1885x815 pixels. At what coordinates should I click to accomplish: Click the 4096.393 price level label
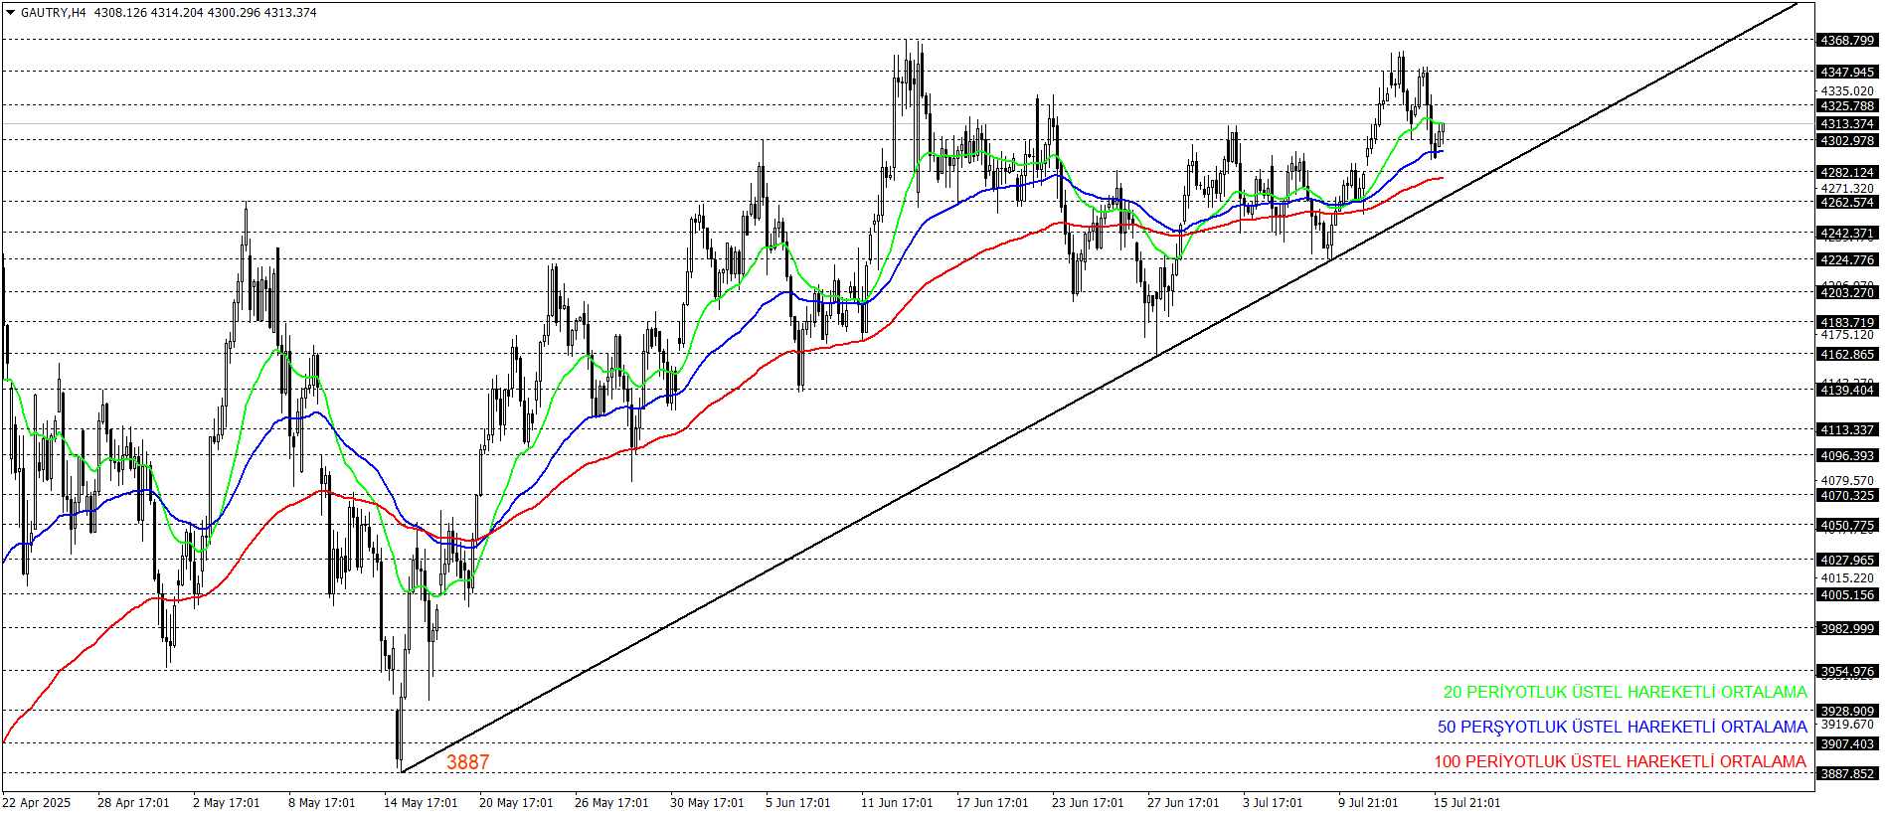click(x=1847, y=456)
